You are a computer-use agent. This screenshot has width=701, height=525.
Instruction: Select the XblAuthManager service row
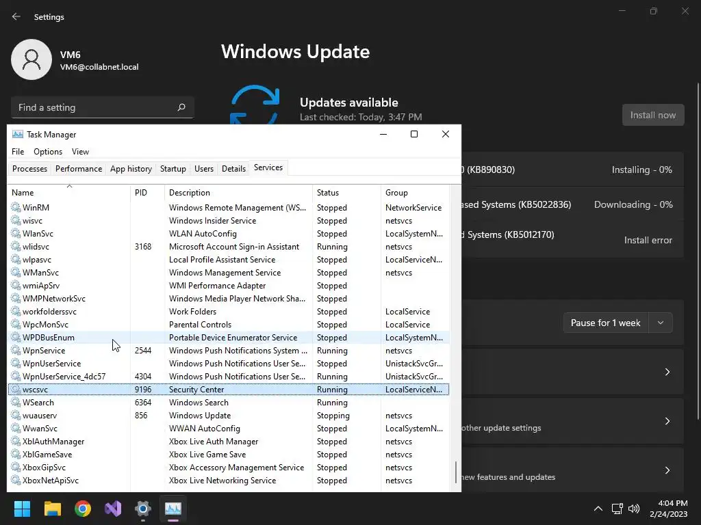229,441
